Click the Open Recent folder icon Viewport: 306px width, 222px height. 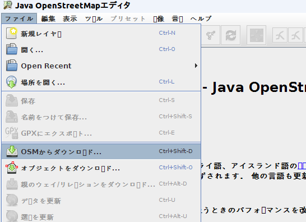point(12,65)
